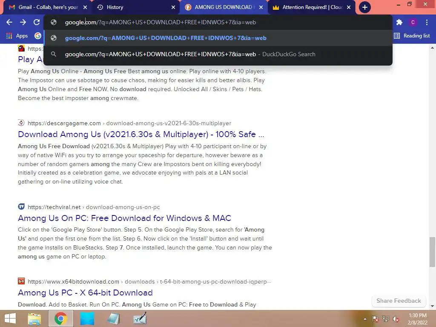Open File Explorer from the taskbar
The height and width of the screenshot is (327, 436).
pyautogui.click(x=34, y=318)
